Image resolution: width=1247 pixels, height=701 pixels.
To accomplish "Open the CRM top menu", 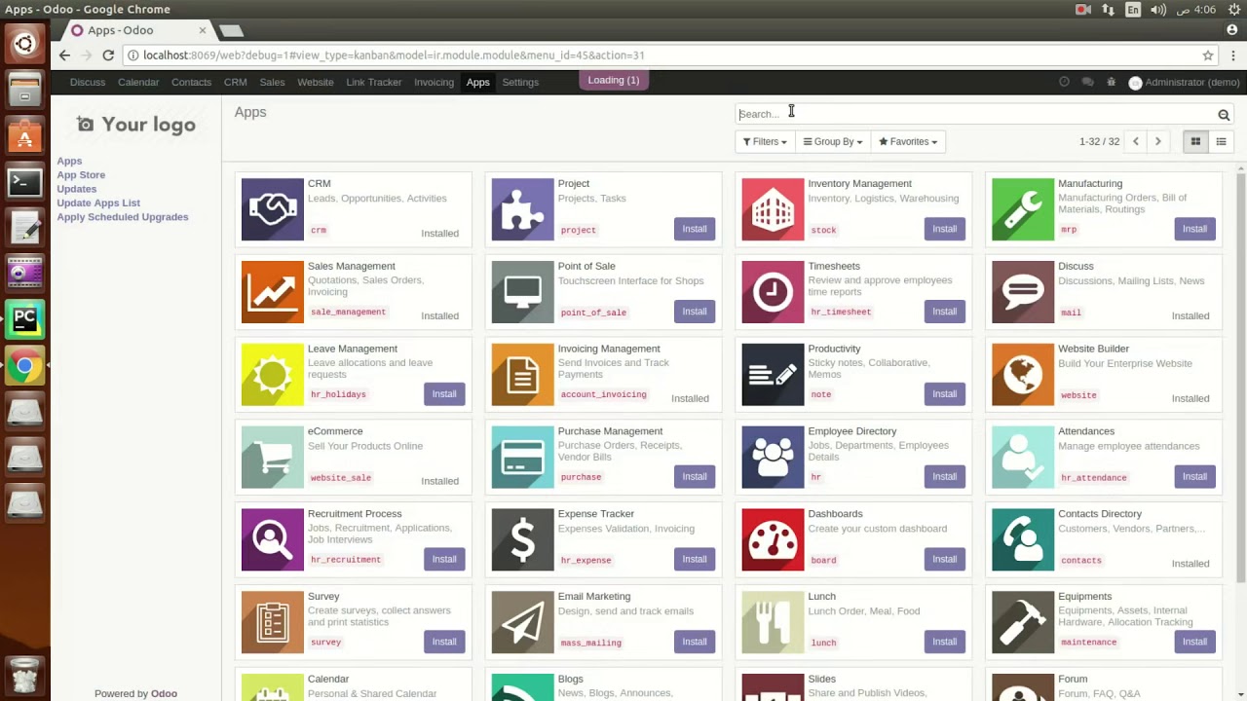I will [x=236, y=83].
